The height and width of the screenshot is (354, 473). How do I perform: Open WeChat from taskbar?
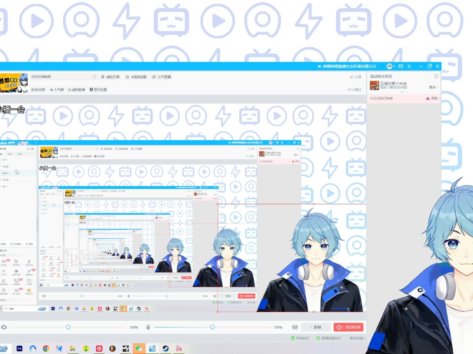point(139,348)
